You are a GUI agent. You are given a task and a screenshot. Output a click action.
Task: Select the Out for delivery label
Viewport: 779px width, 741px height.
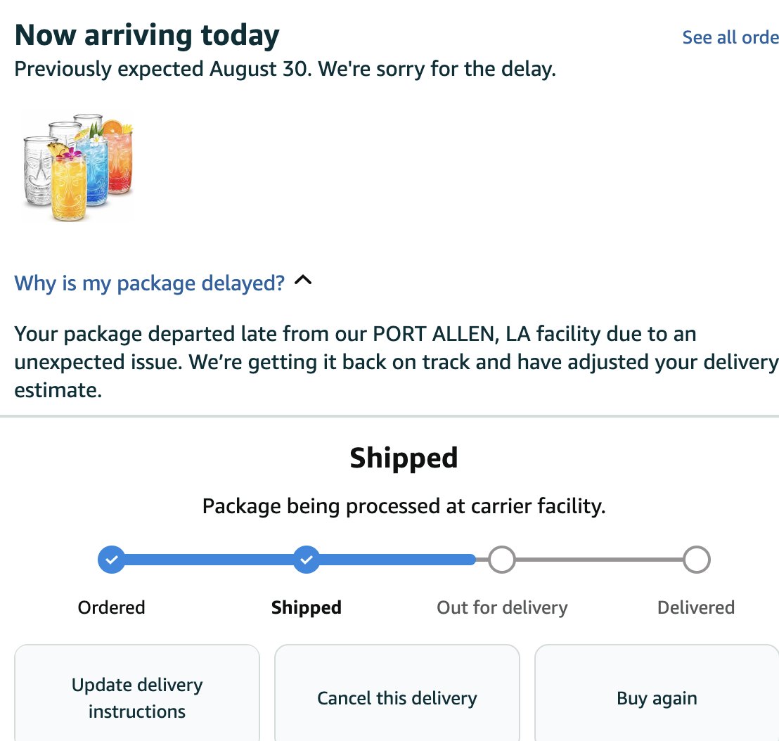click(x=502, y=607)
